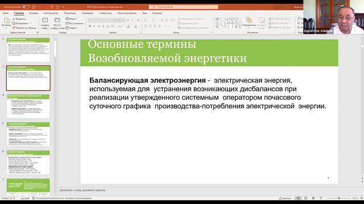Toggle the AutoSave switch in title bar
Image resolution: width=364 pixels, height=204 pixels.
point(26,7)
